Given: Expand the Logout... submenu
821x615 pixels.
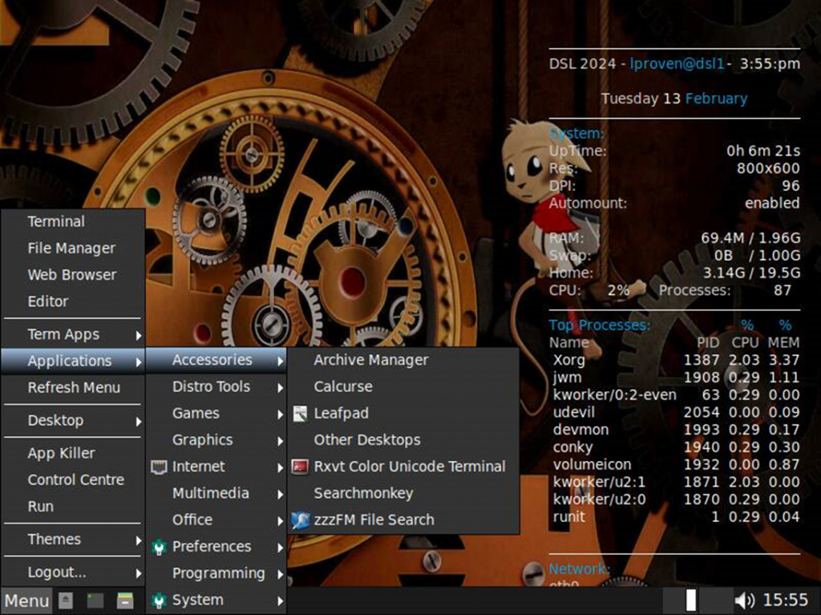Looking at the screenshot, I should coord(73,573).
